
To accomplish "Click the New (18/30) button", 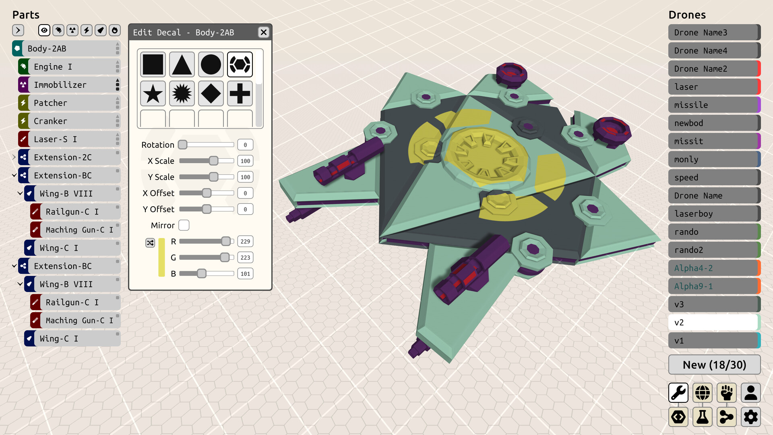I will 714,365.
